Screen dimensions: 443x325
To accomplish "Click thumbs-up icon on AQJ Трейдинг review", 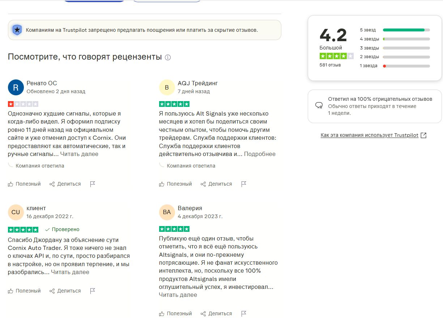I will 162,184.
